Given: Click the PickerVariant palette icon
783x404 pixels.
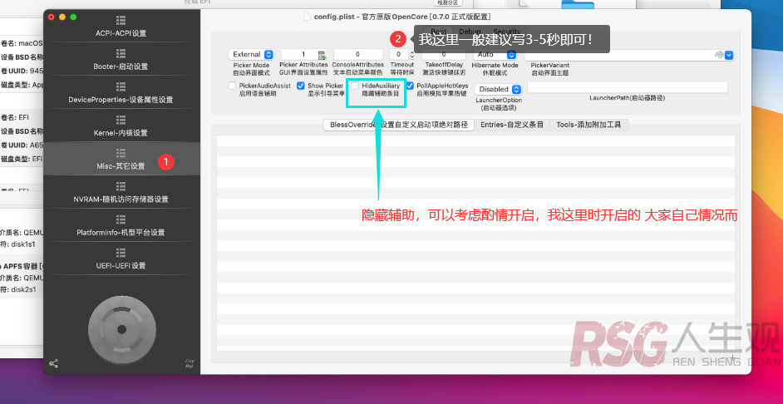Looking at the screenshot, I should [x=719, y=55].
